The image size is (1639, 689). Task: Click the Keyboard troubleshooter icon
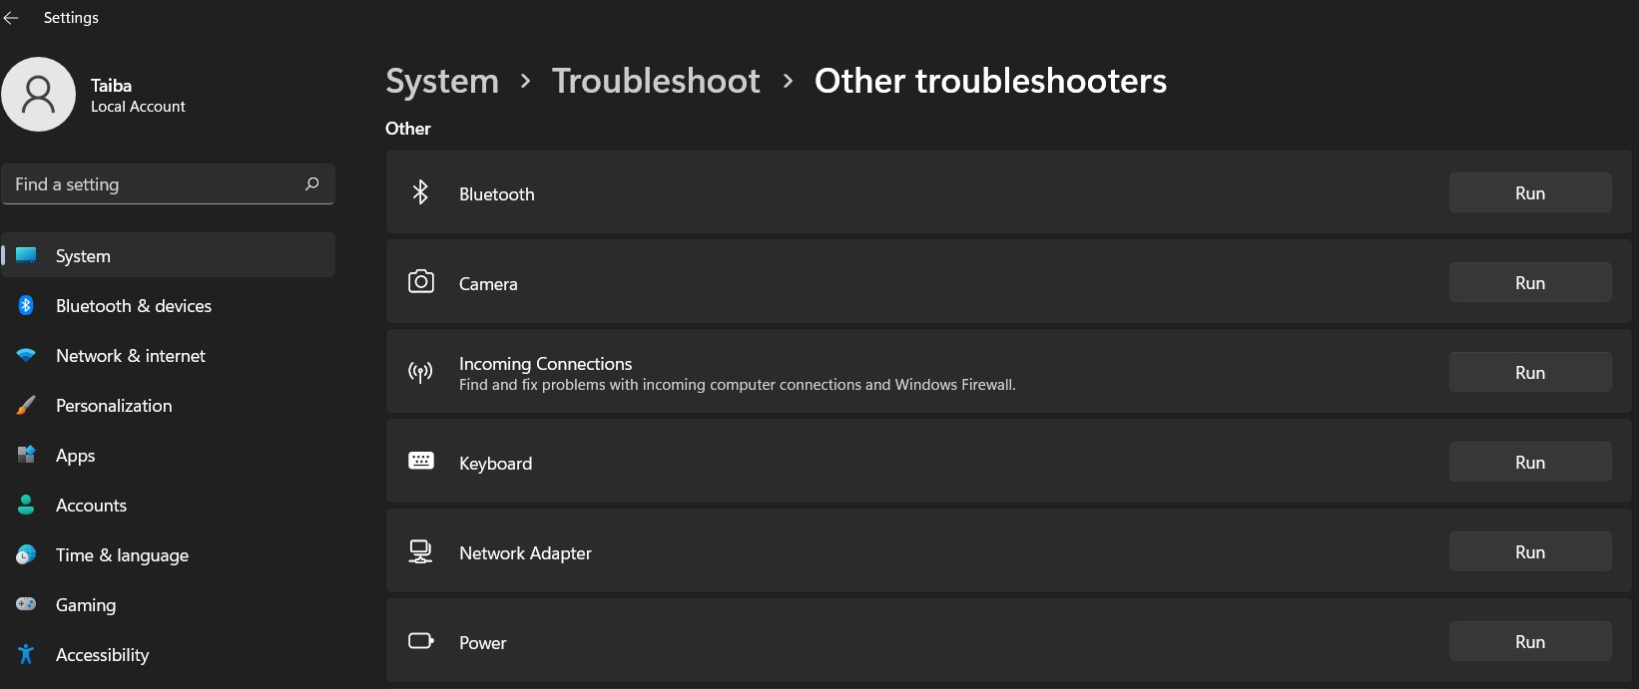pos(420,461)
